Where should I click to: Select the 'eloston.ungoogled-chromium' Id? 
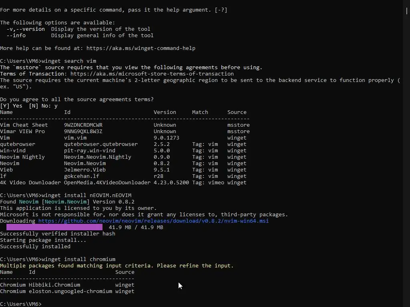[x=70, y=291]
